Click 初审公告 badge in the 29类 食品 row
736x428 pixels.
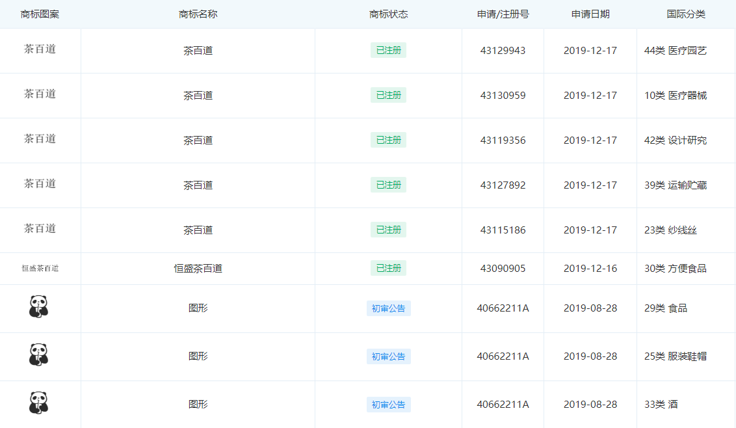389,308
